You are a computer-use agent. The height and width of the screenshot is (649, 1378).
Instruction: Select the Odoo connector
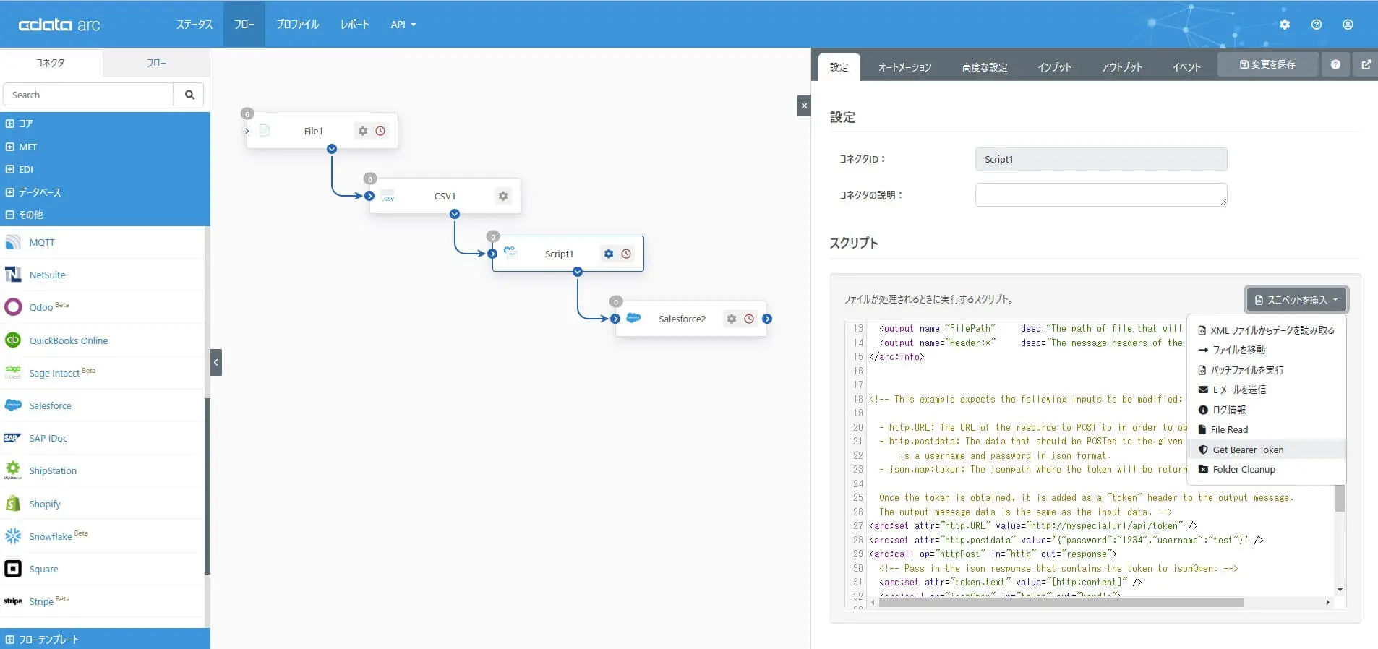point(102,307)
